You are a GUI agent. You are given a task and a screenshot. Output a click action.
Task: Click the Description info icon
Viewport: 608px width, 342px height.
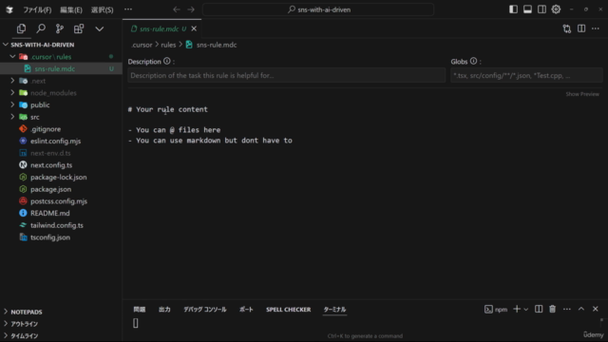tap(167, 61)
